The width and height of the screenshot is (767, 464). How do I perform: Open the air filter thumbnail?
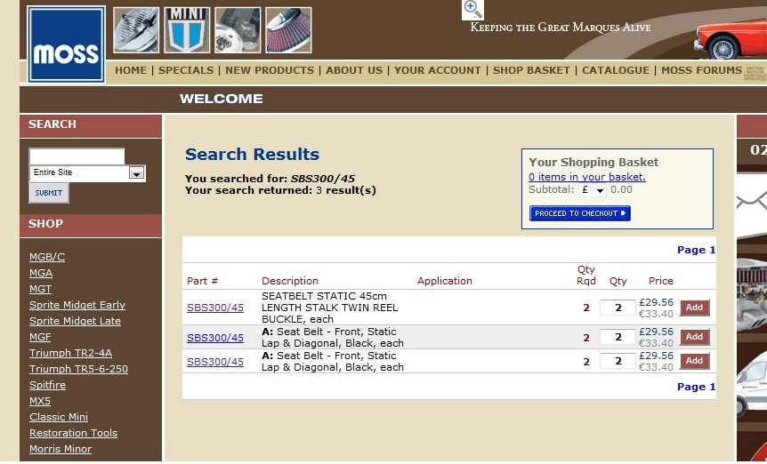[288, 30]
